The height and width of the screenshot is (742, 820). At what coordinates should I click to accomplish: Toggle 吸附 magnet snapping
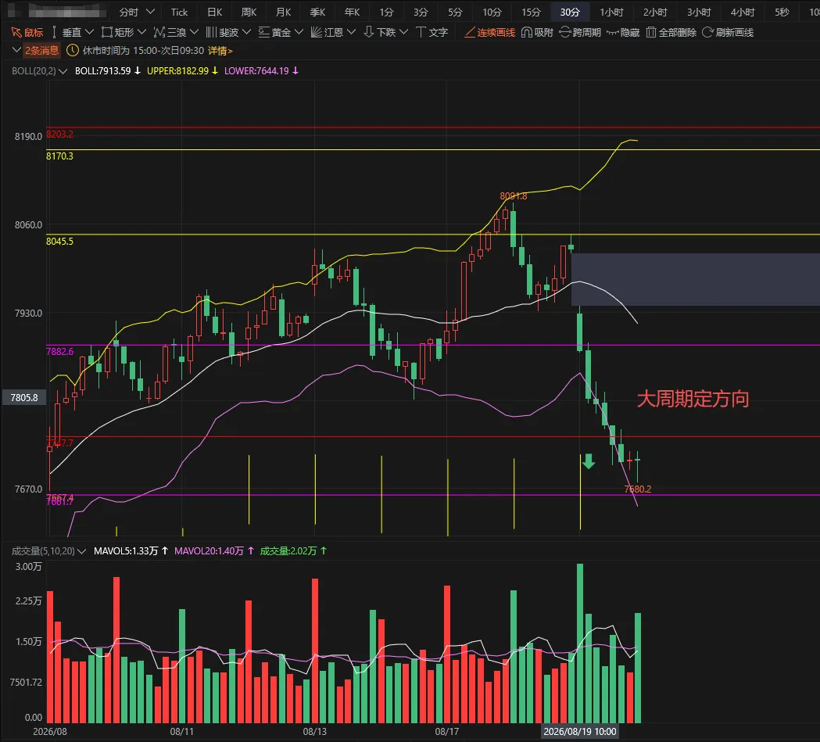(x=538, y=32)
